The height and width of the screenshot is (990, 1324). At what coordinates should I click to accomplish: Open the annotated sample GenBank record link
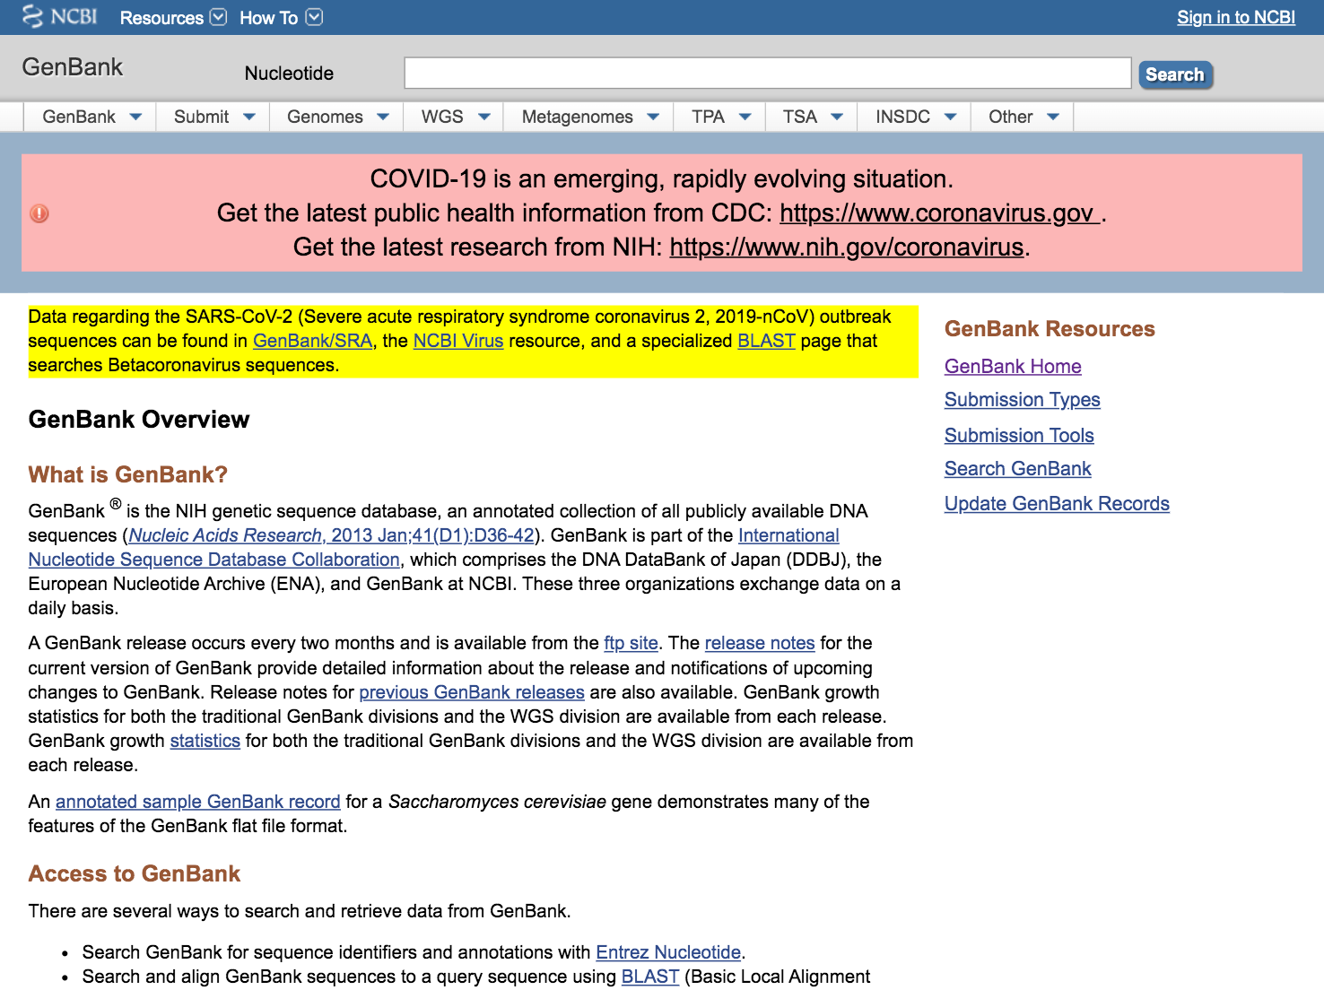197,802
